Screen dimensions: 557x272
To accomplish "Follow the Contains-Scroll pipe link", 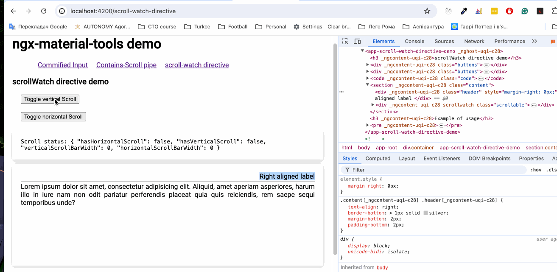I will click(x=126, y=65).
